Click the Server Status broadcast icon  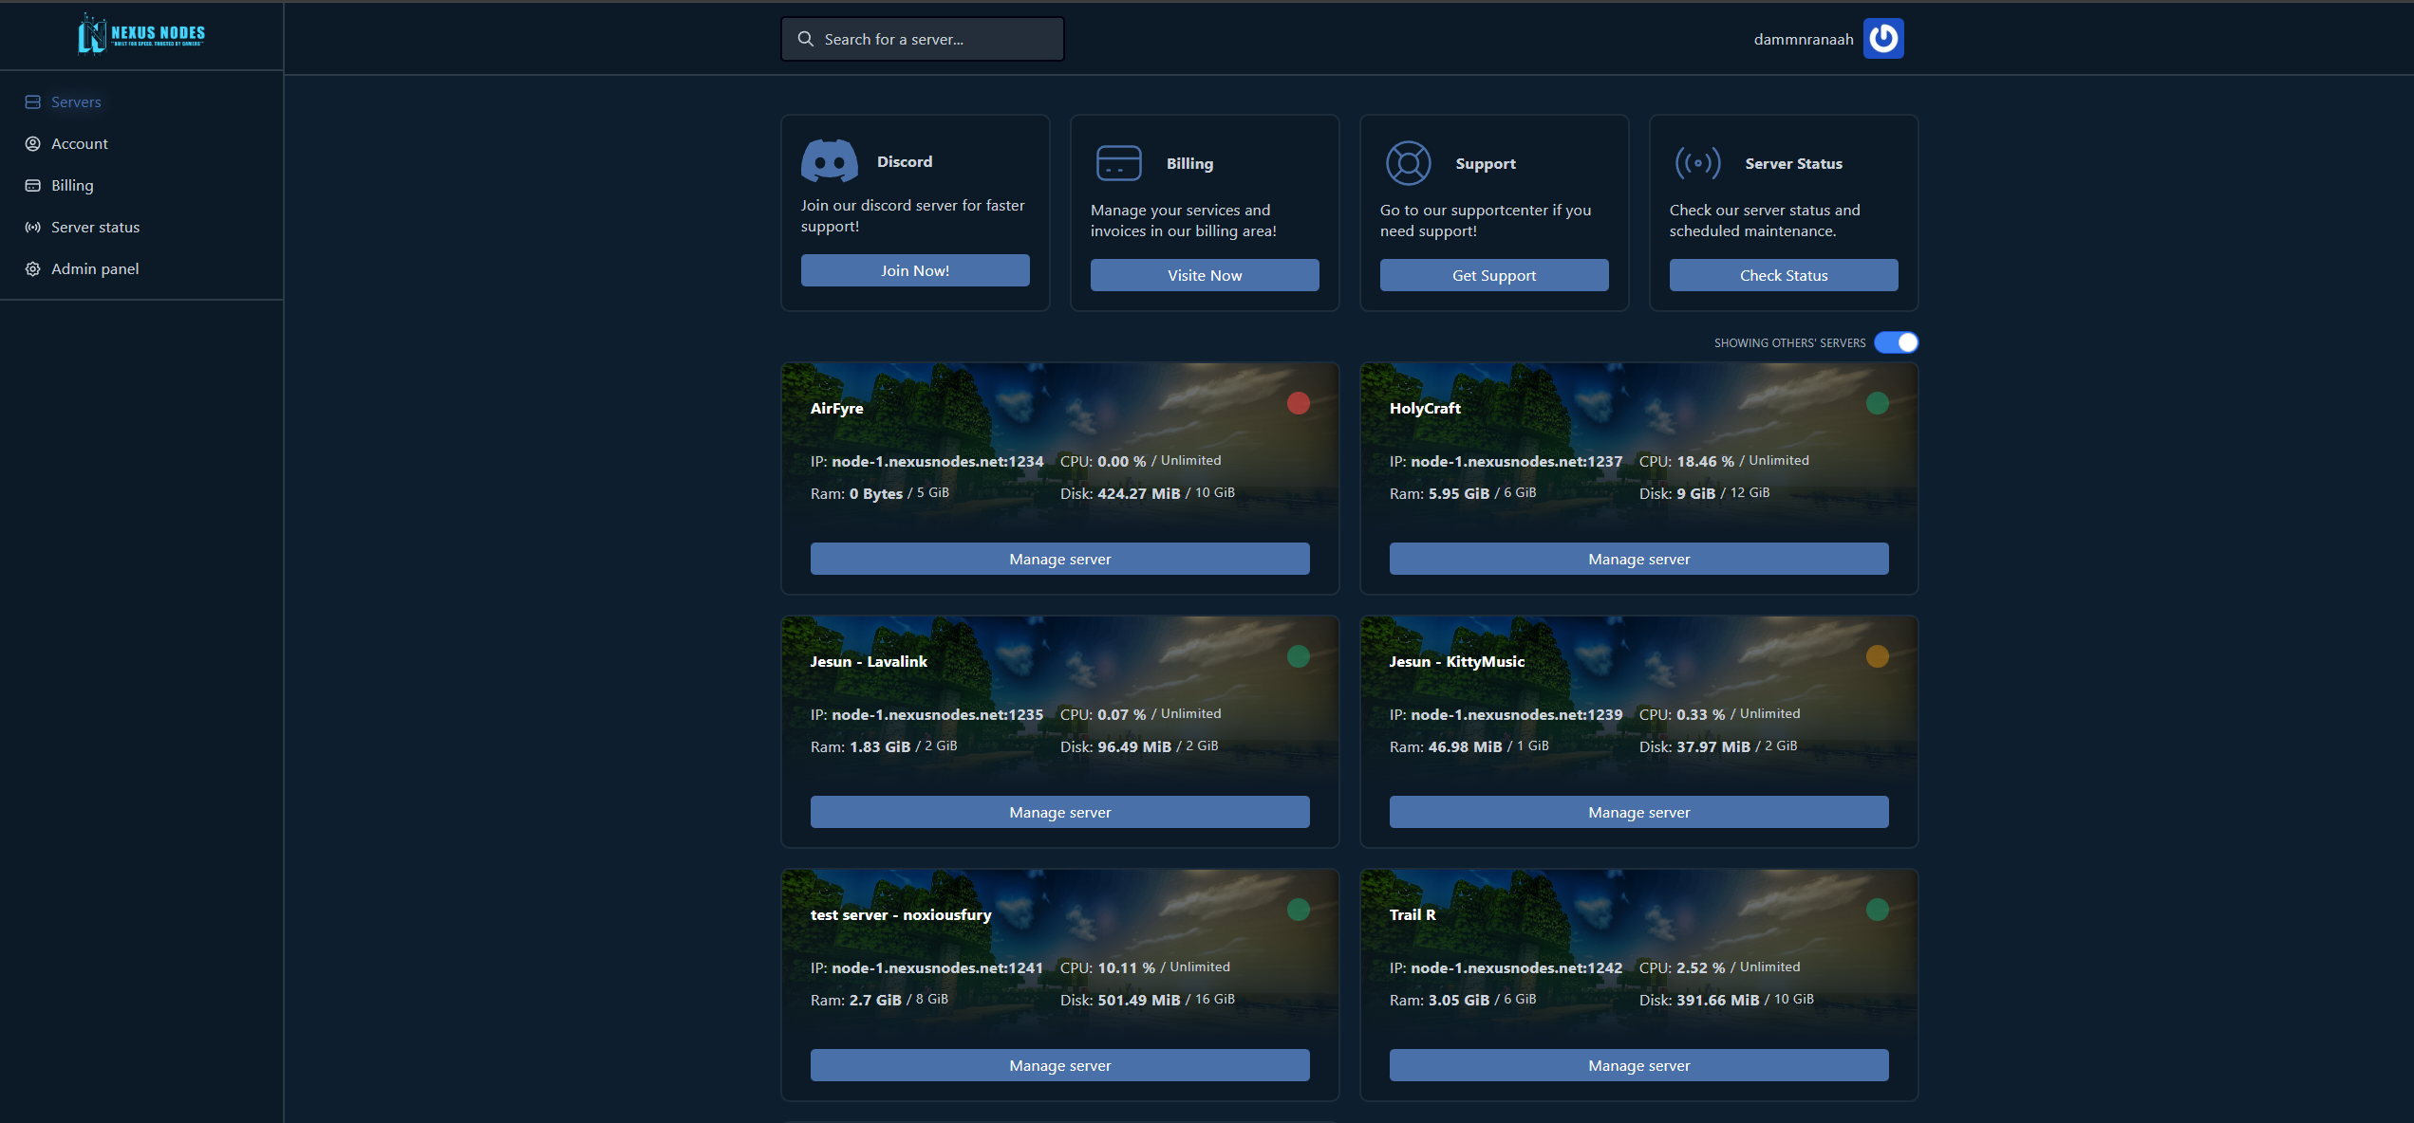pos(1697,163)
